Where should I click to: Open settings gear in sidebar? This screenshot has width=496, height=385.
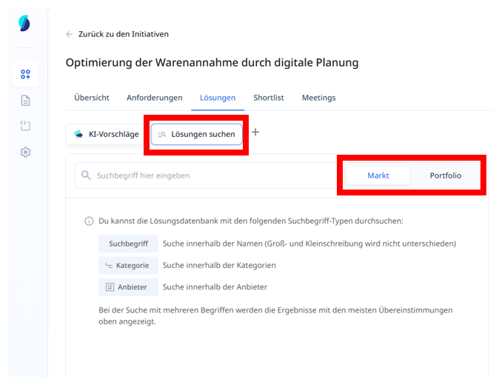point(25,152)
